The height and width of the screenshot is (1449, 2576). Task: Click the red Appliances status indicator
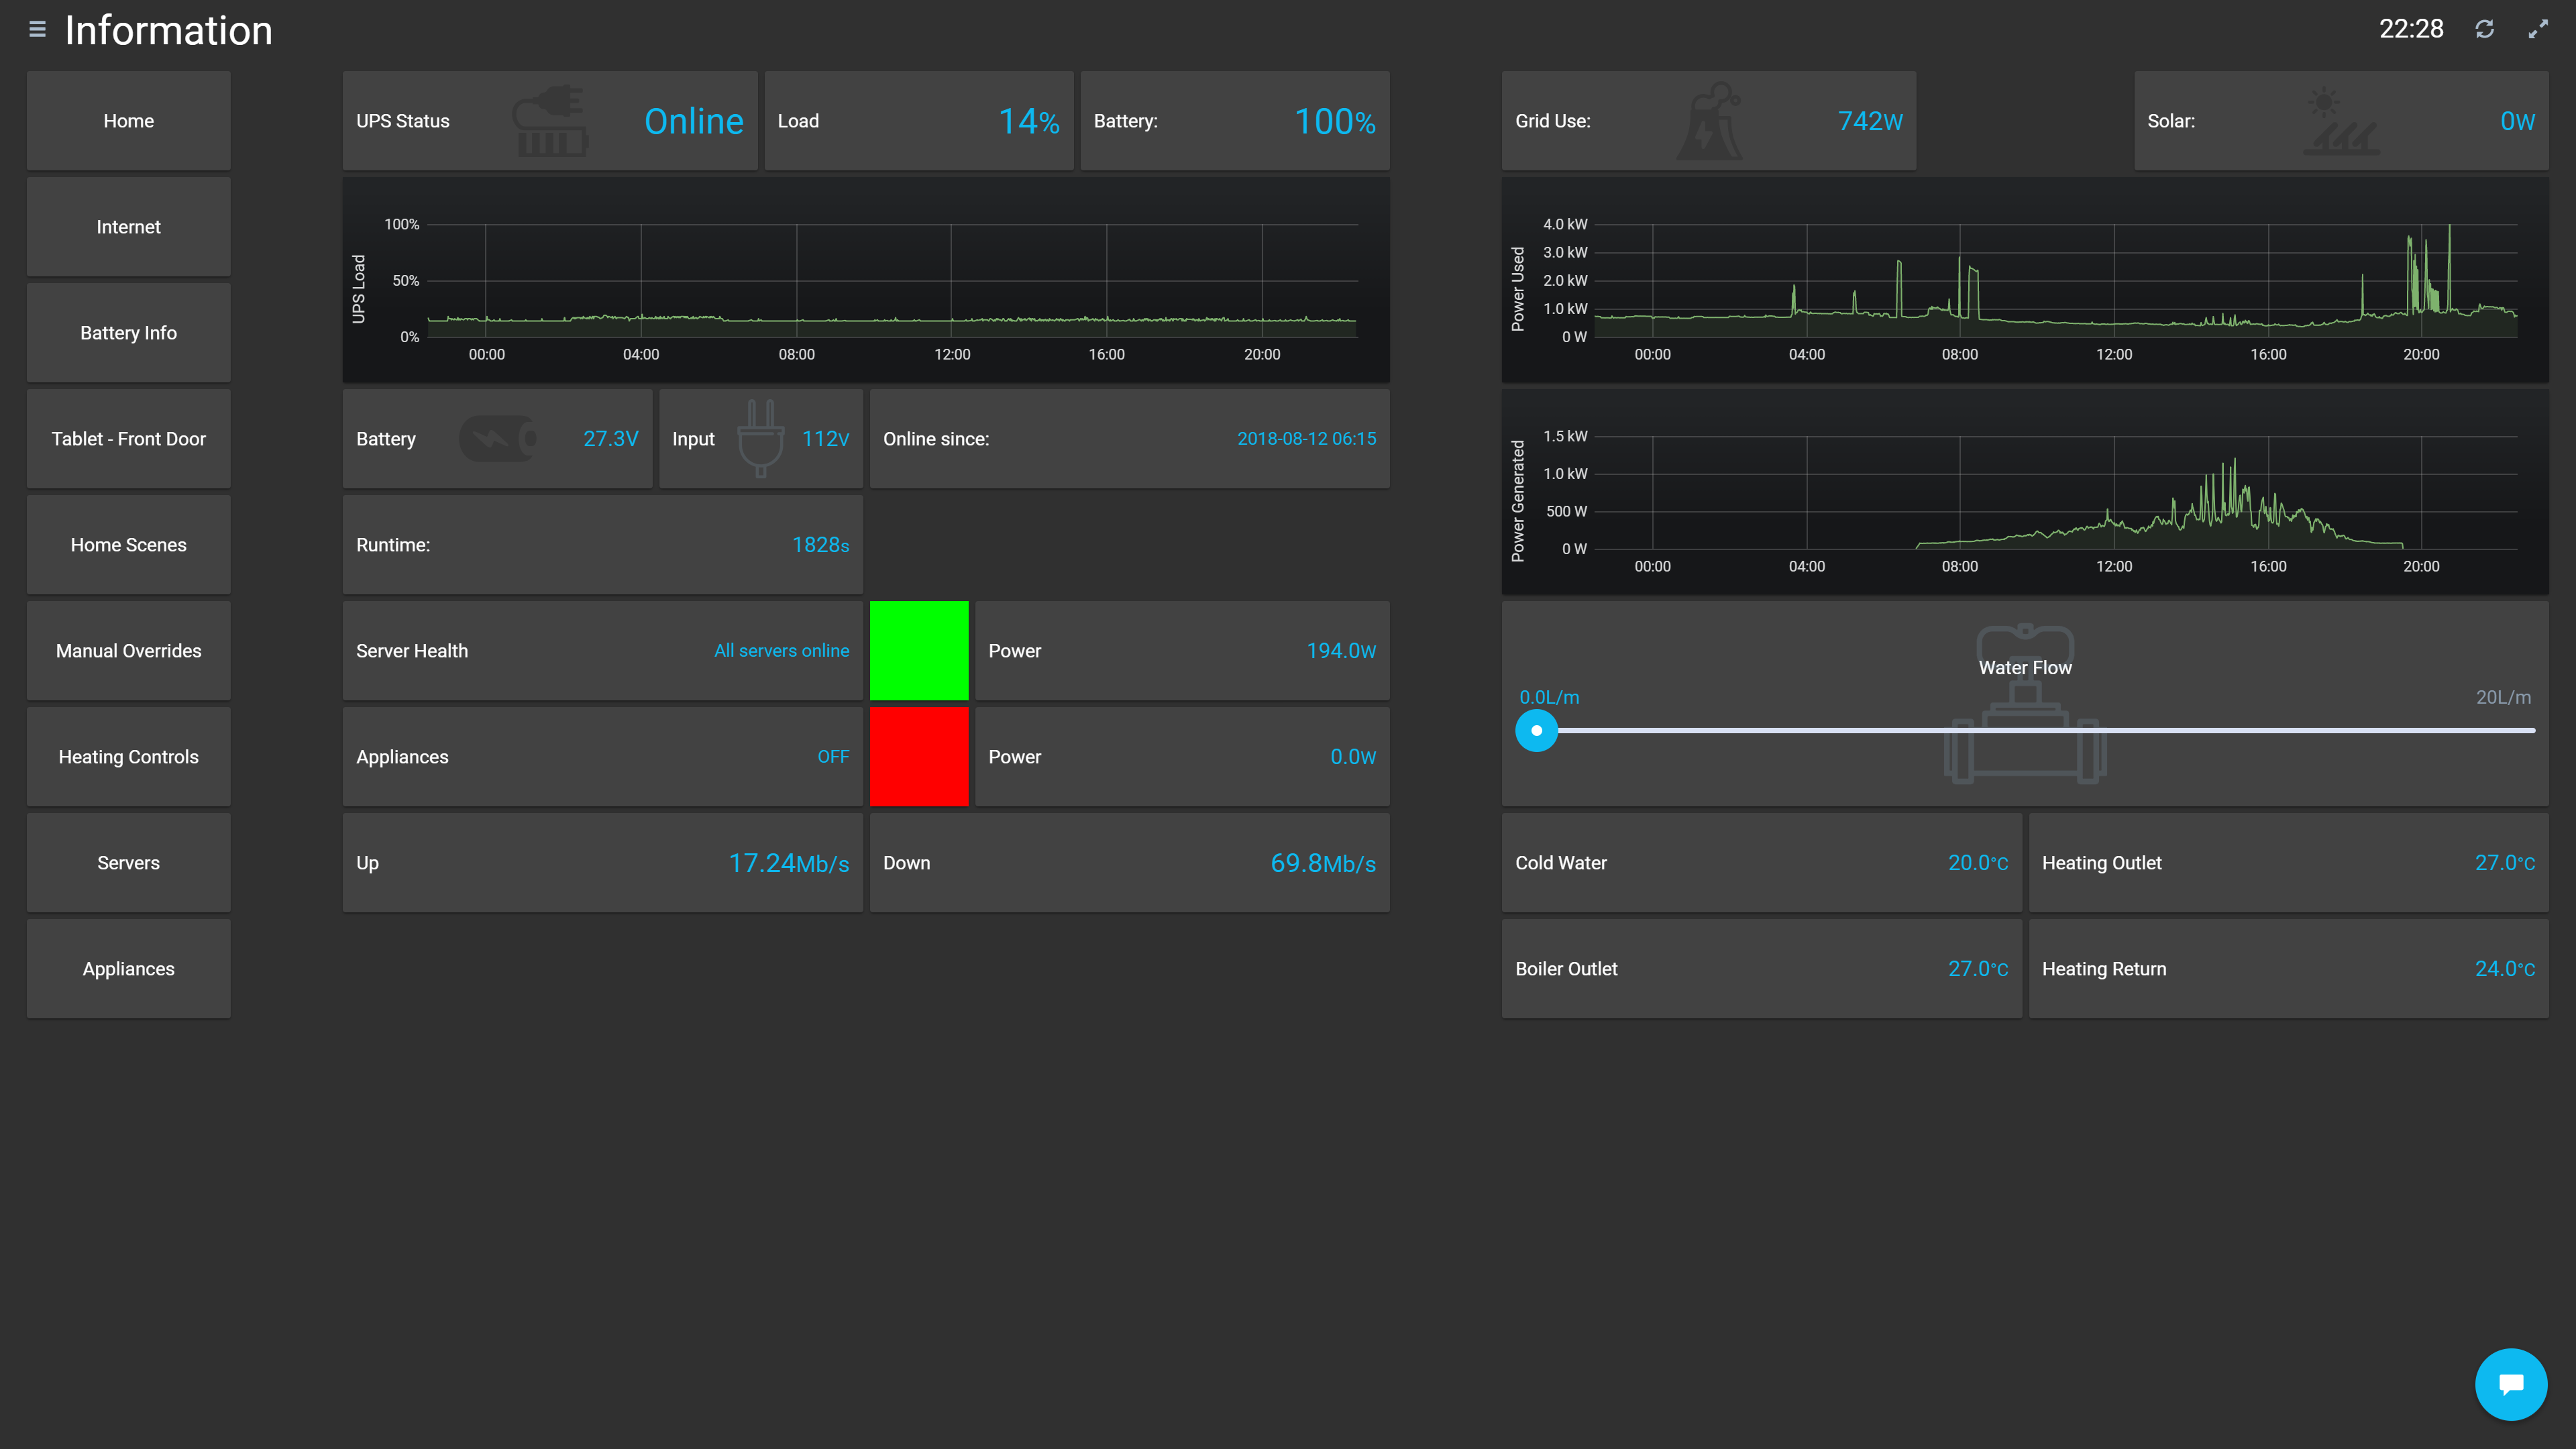pos(918,756)
